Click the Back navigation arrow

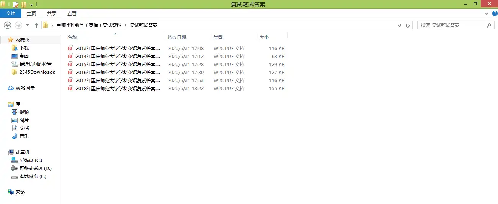pyautogui.click(x=7, y=25)
